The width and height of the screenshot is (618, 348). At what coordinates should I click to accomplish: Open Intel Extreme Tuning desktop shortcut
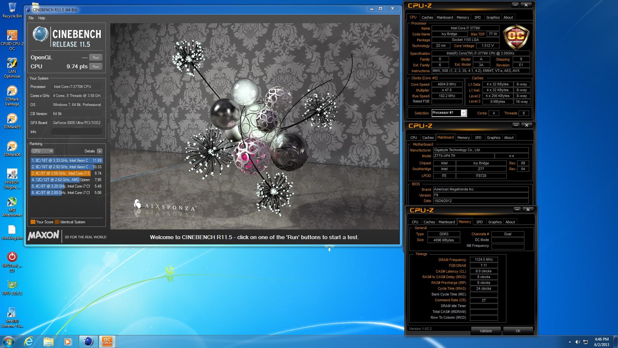(x=12, y=317)
